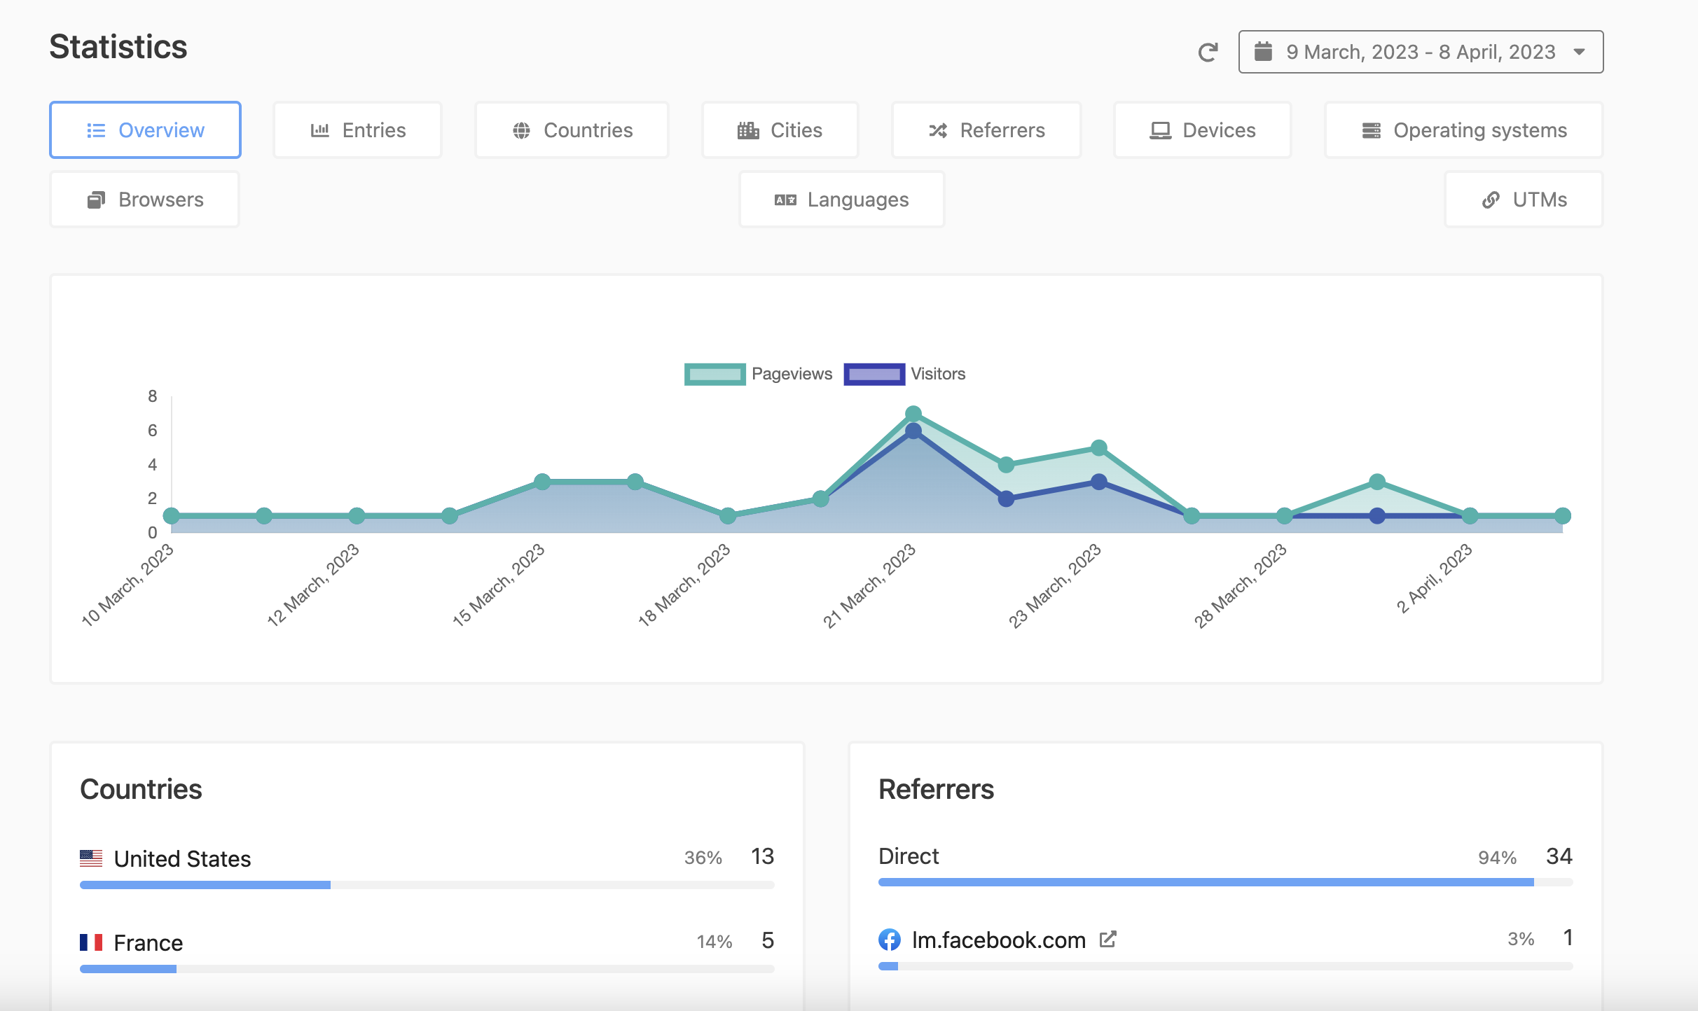Click the Facebook logo icon in Referrers
The image size is (1698, 1011).
coord(890,940)
